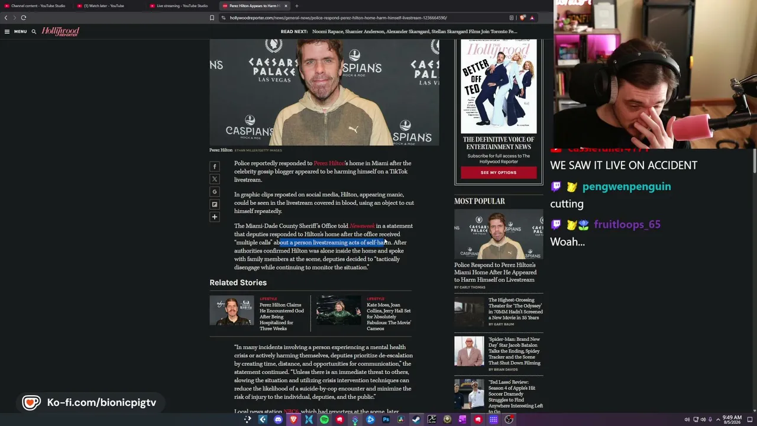Open the Spider-Man story thumbnail image

point(469,351)
